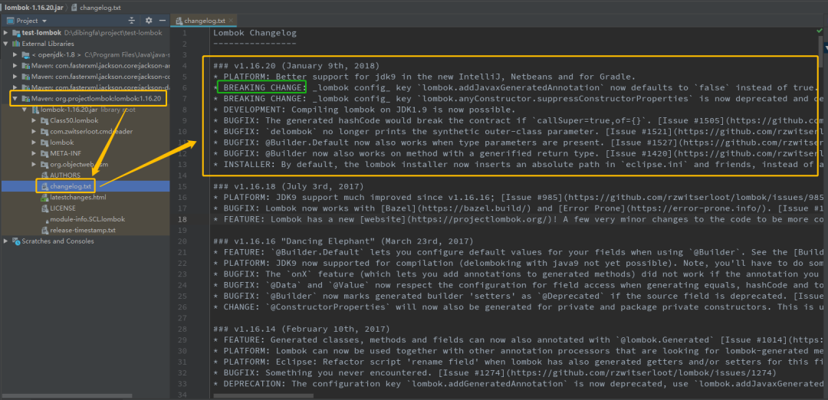This screenshot has height=400, width=828.
Task: Open Project panel settings gear
Action: (x=149, y=21)
